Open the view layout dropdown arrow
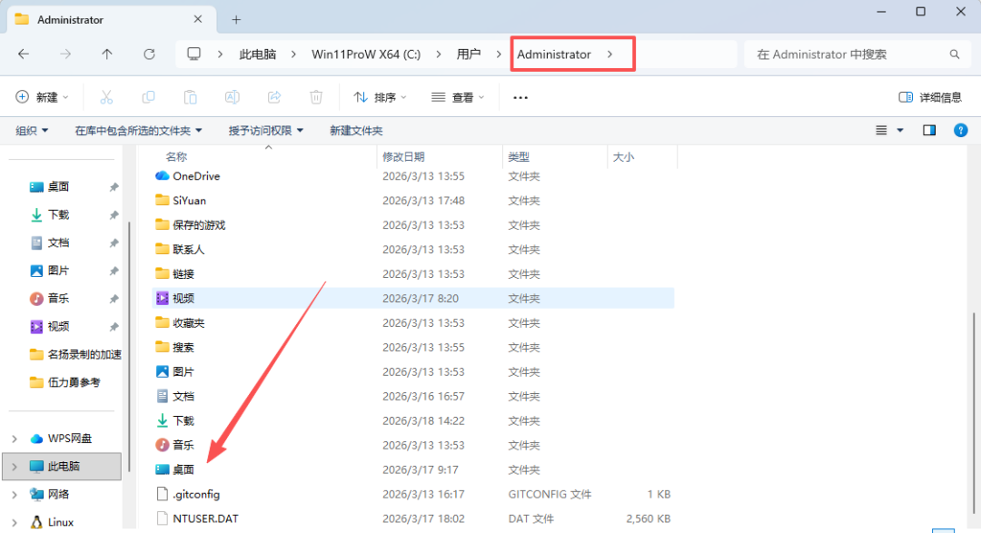Screen dimensions: 981x533 pyautogui.click(x=900, y=130)
